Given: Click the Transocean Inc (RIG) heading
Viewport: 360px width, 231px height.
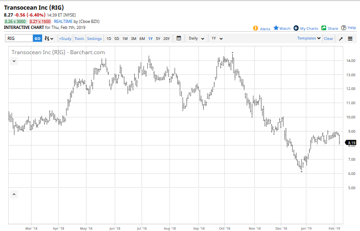Looking at the screenshot, I should 34,8.
